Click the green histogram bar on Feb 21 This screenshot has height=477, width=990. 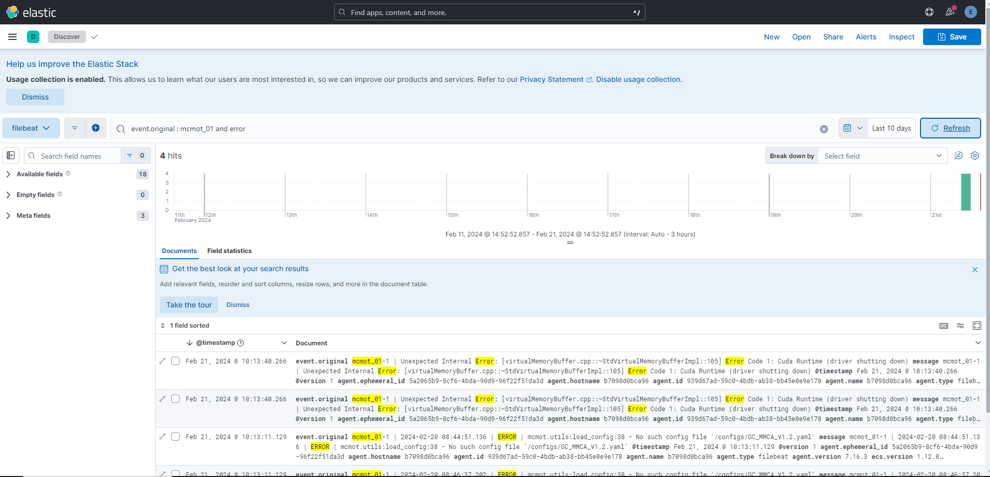(x=966, y=192)
